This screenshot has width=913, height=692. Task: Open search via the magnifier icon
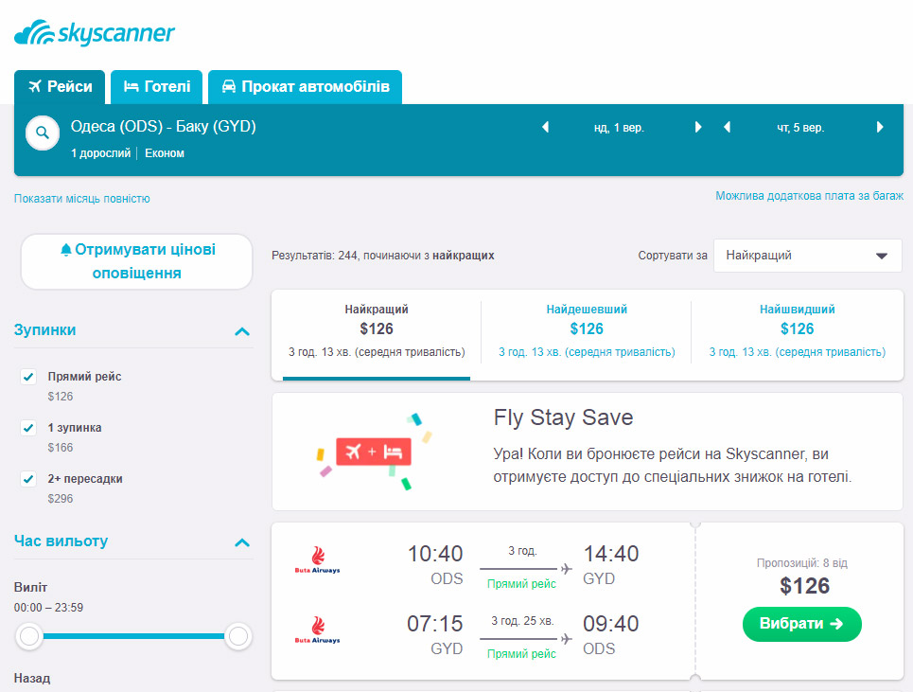(x=43, y=133)
